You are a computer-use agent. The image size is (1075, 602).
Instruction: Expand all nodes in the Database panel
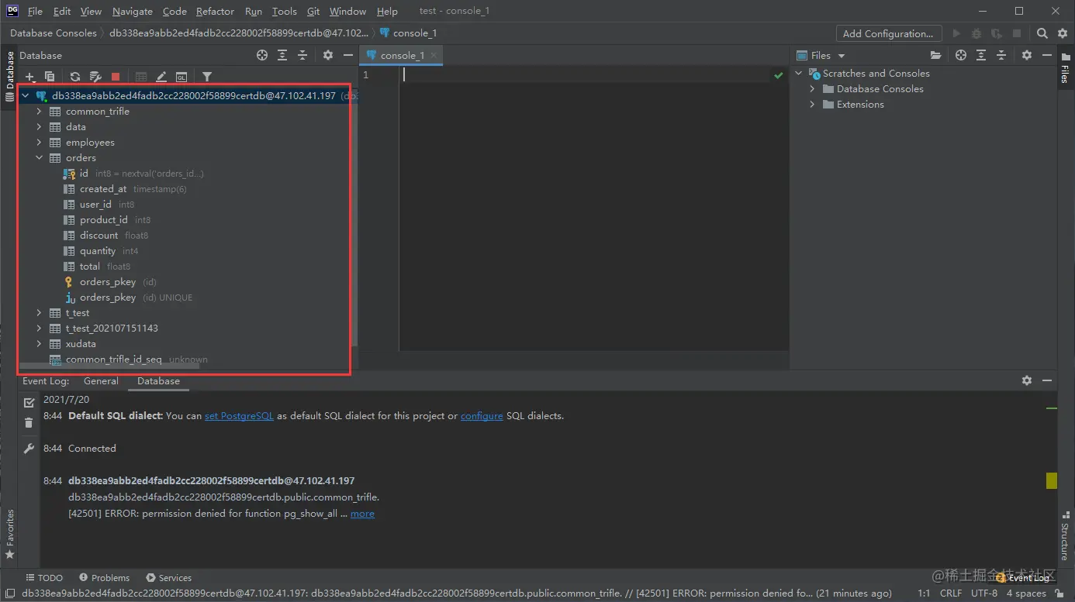(x=282, y=55)
